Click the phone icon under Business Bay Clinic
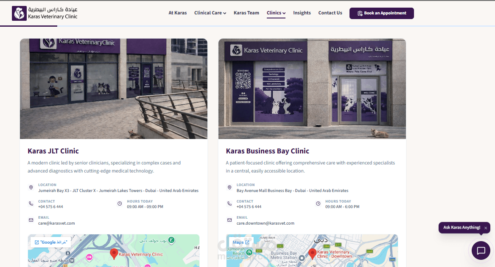The image size is (495, 267). coord(229,203)
